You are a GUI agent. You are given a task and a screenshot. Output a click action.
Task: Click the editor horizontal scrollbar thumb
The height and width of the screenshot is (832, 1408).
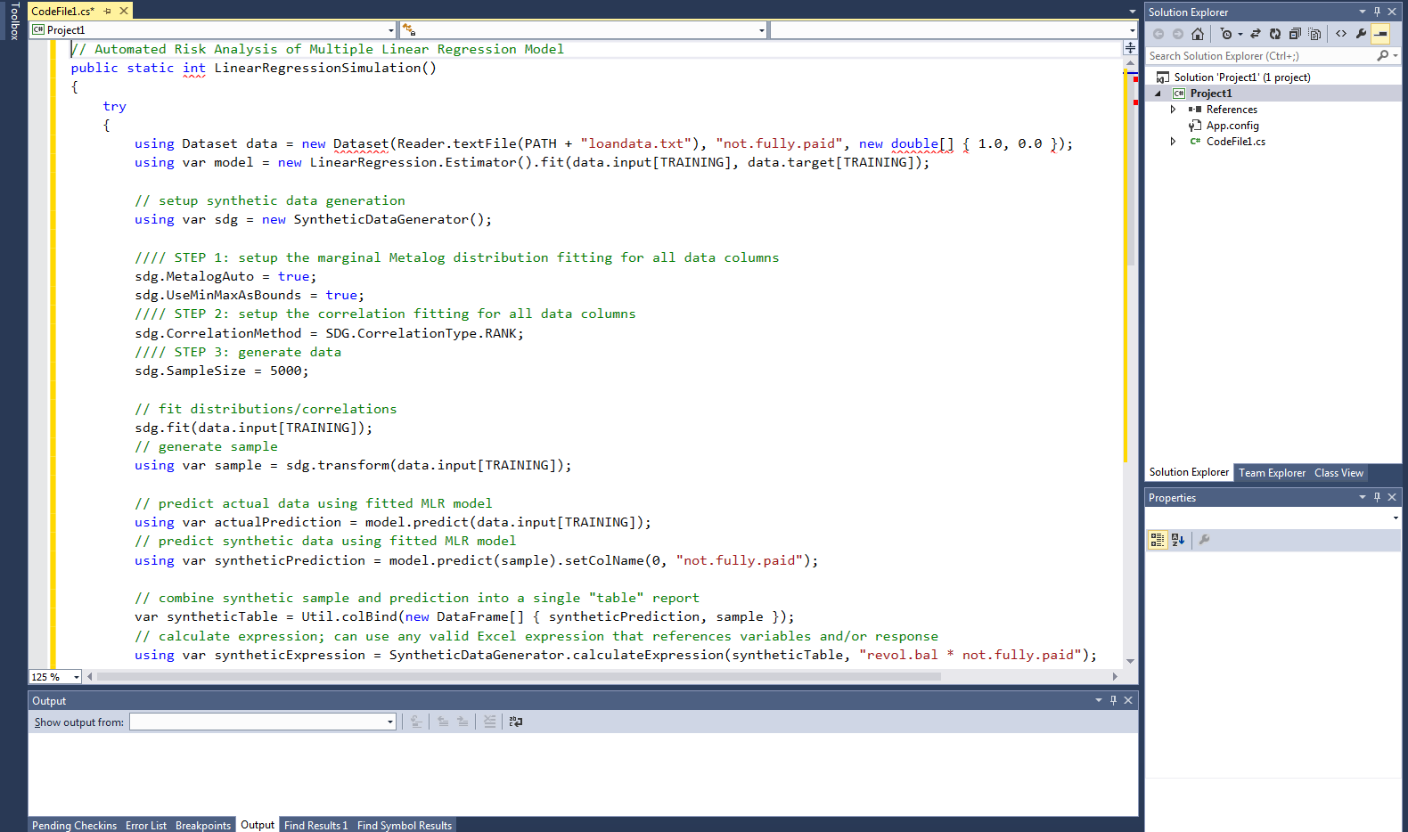point(519,677)
